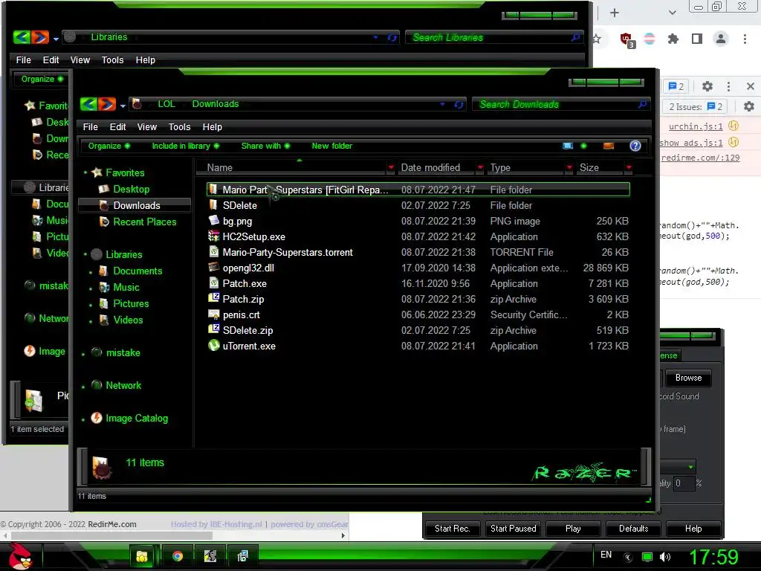Viewport: 761px width, 571px height.
Task: Select the SDelete folder icon
Action: pos(213,205)
